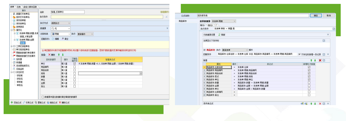
Task: Toggle 不存在时新增一条记录 checkbox
Action: click(299, 54)
